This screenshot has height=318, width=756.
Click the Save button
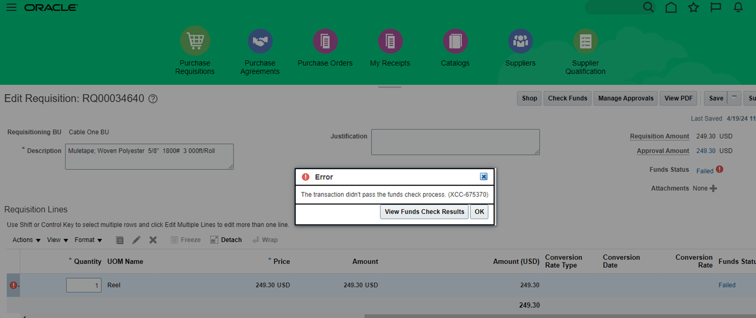pyautogui.click(x=716, y=98)
